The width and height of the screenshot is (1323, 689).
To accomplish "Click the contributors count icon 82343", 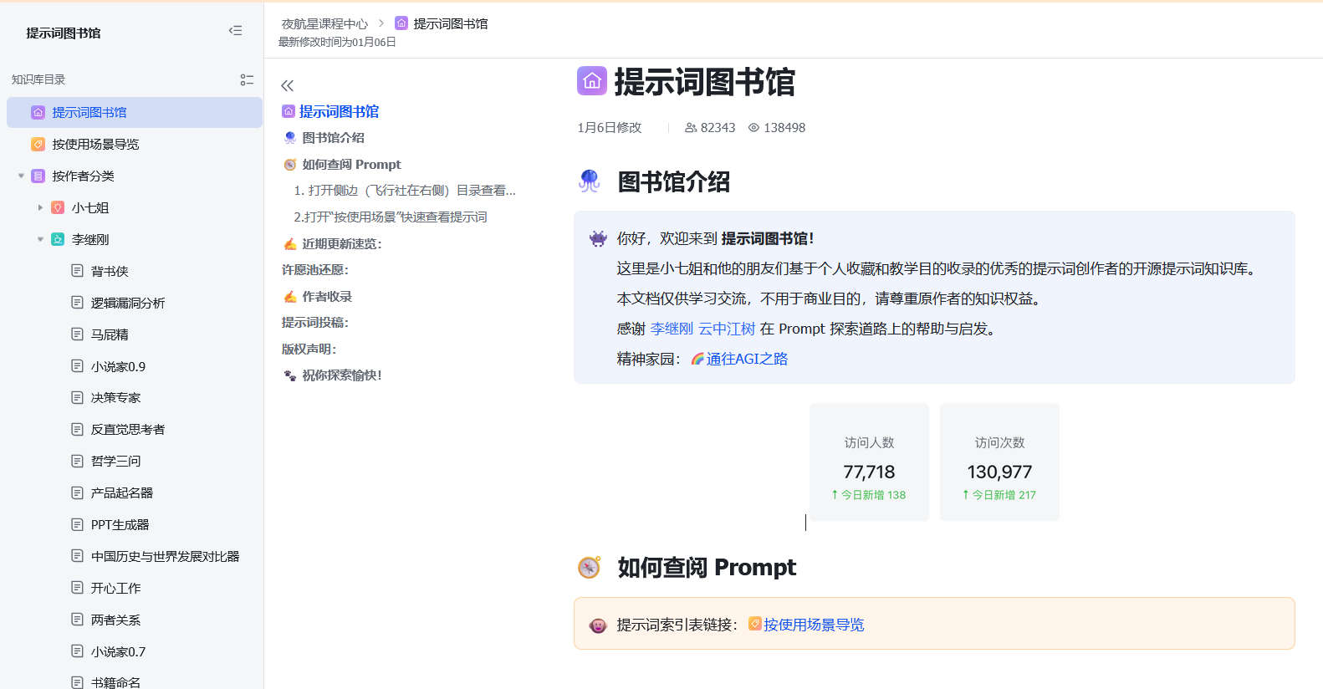I will point(691,128).
